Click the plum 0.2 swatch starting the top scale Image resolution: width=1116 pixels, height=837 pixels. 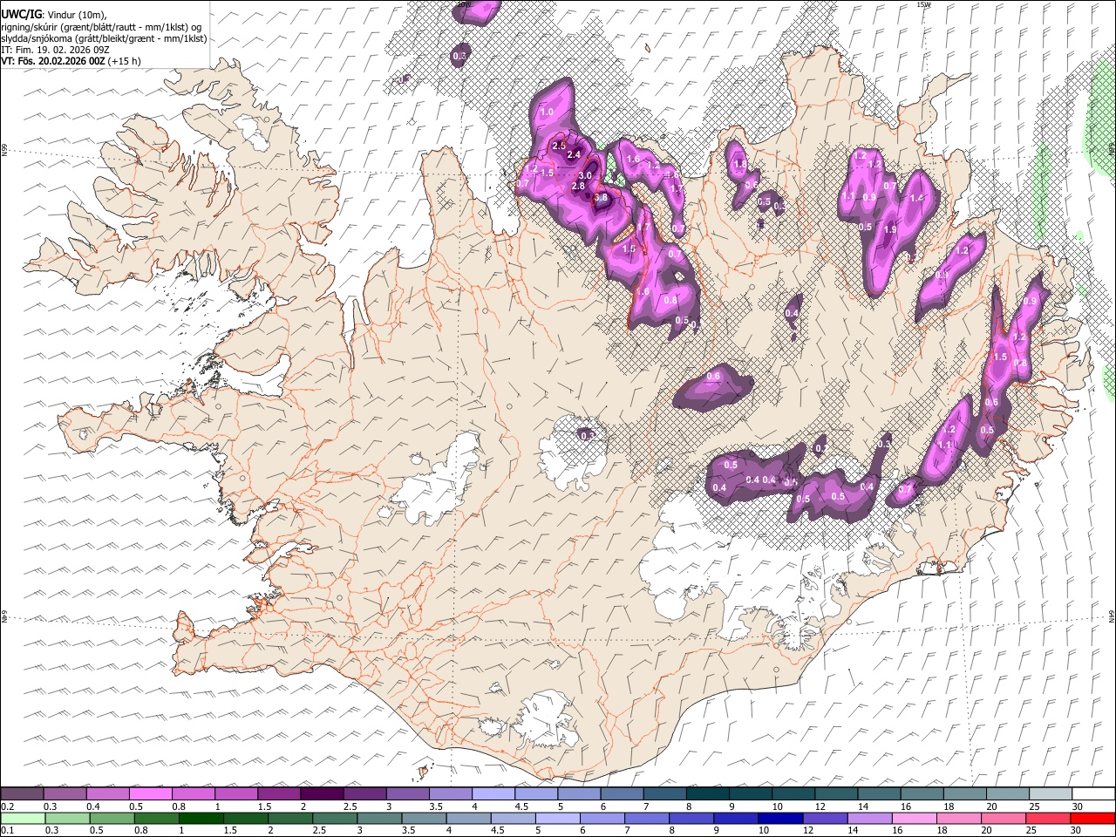[x=22, y=793]
